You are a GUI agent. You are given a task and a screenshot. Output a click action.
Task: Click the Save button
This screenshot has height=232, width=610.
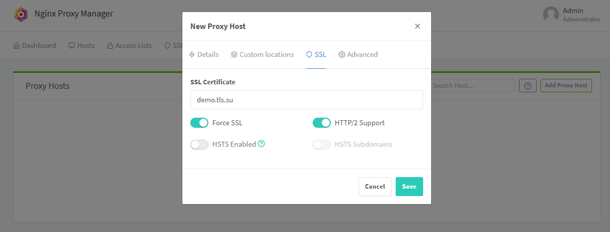[x=409, y=187]
